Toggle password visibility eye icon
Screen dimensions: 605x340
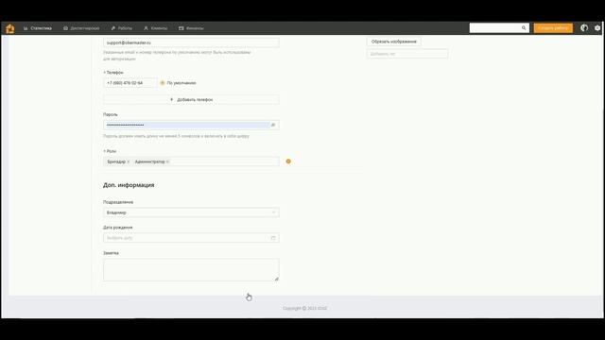(x=273, y=125)
